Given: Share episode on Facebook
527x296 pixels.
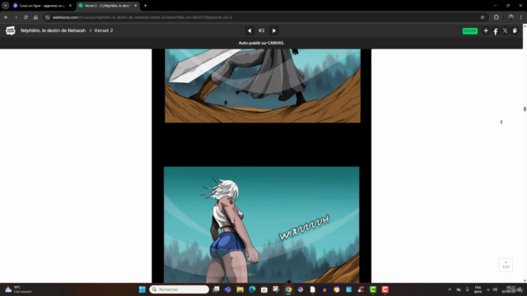Looking at the screenshot, I should [496, 31].
